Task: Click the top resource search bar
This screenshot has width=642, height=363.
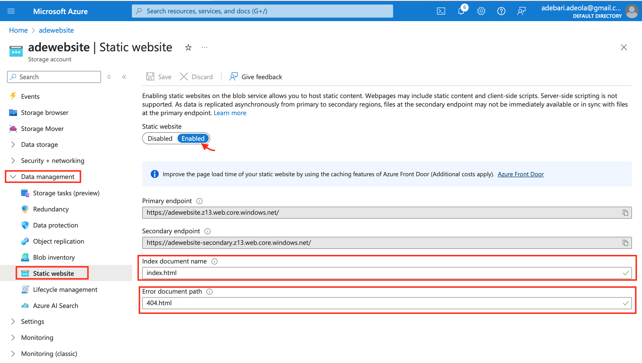Action: [x=262, y=11]
